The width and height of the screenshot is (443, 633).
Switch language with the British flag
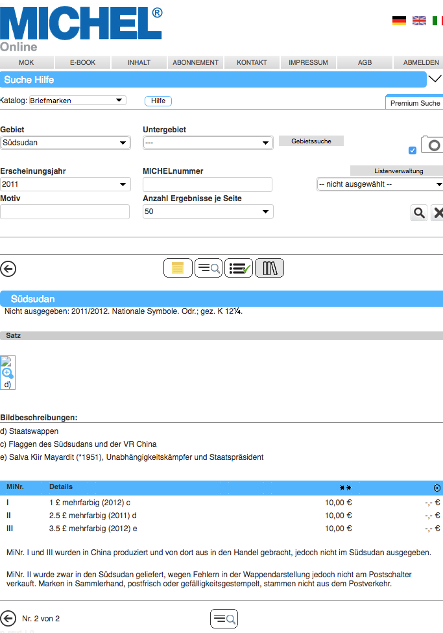tap(419, 21)
